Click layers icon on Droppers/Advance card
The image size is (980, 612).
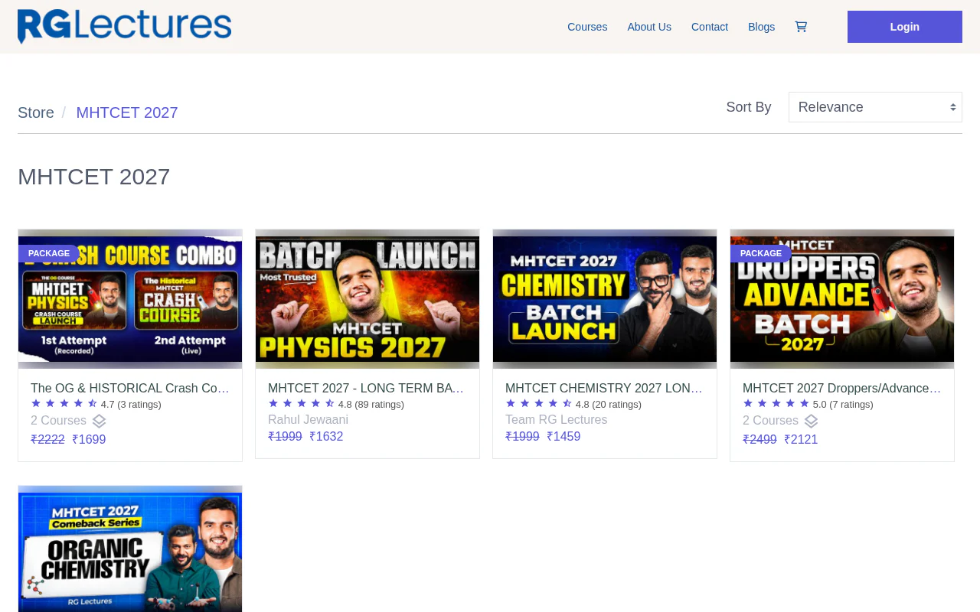[x=811, y=422]
